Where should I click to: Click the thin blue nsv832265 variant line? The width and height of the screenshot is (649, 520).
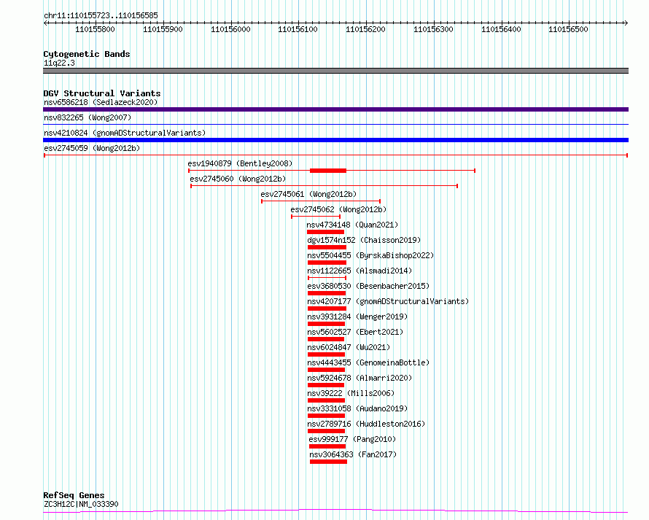335,124
